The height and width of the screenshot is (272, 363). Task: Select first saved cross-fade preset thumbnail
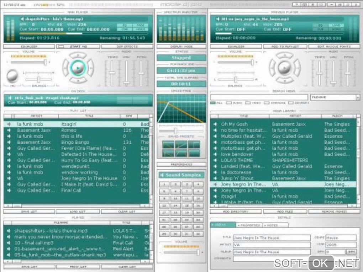click(168, 145)
